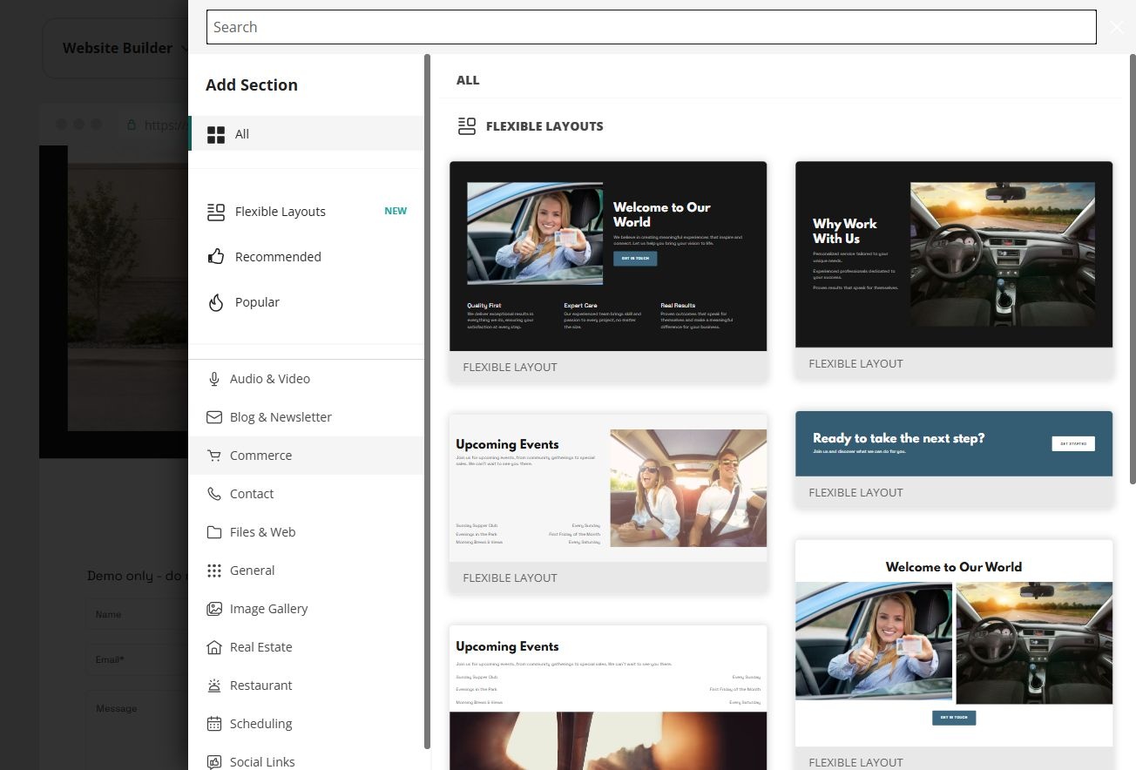Click the General dots grid icon
The image size is (1136, 770).
[x=214, y=571]
